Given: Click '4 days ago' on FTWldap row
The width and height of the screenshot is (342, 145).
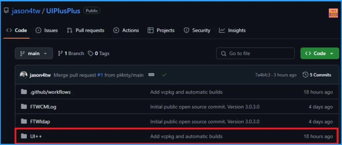Looking at the screenshot, I should pos(321,122).
